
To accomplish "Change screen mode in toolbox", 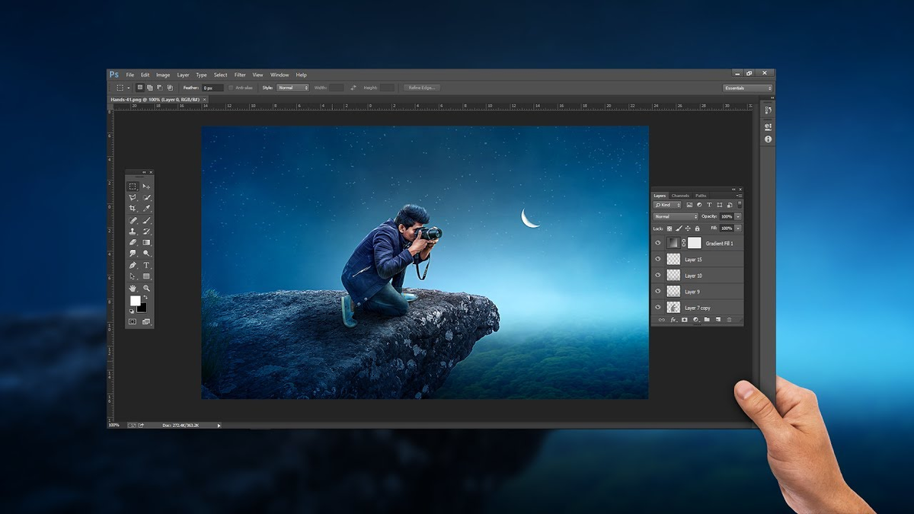I will tap(146, 321).
